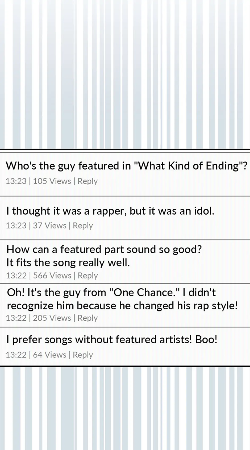Reply to the post with 205 views

coord(87,318)
